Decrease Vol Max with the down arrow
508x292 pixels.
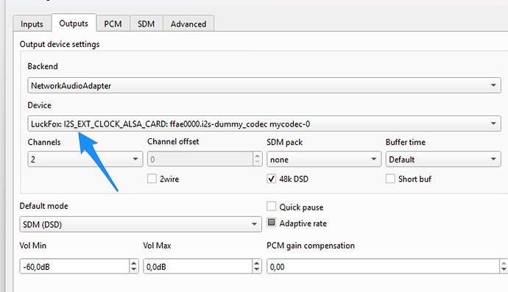click(257, 270)
